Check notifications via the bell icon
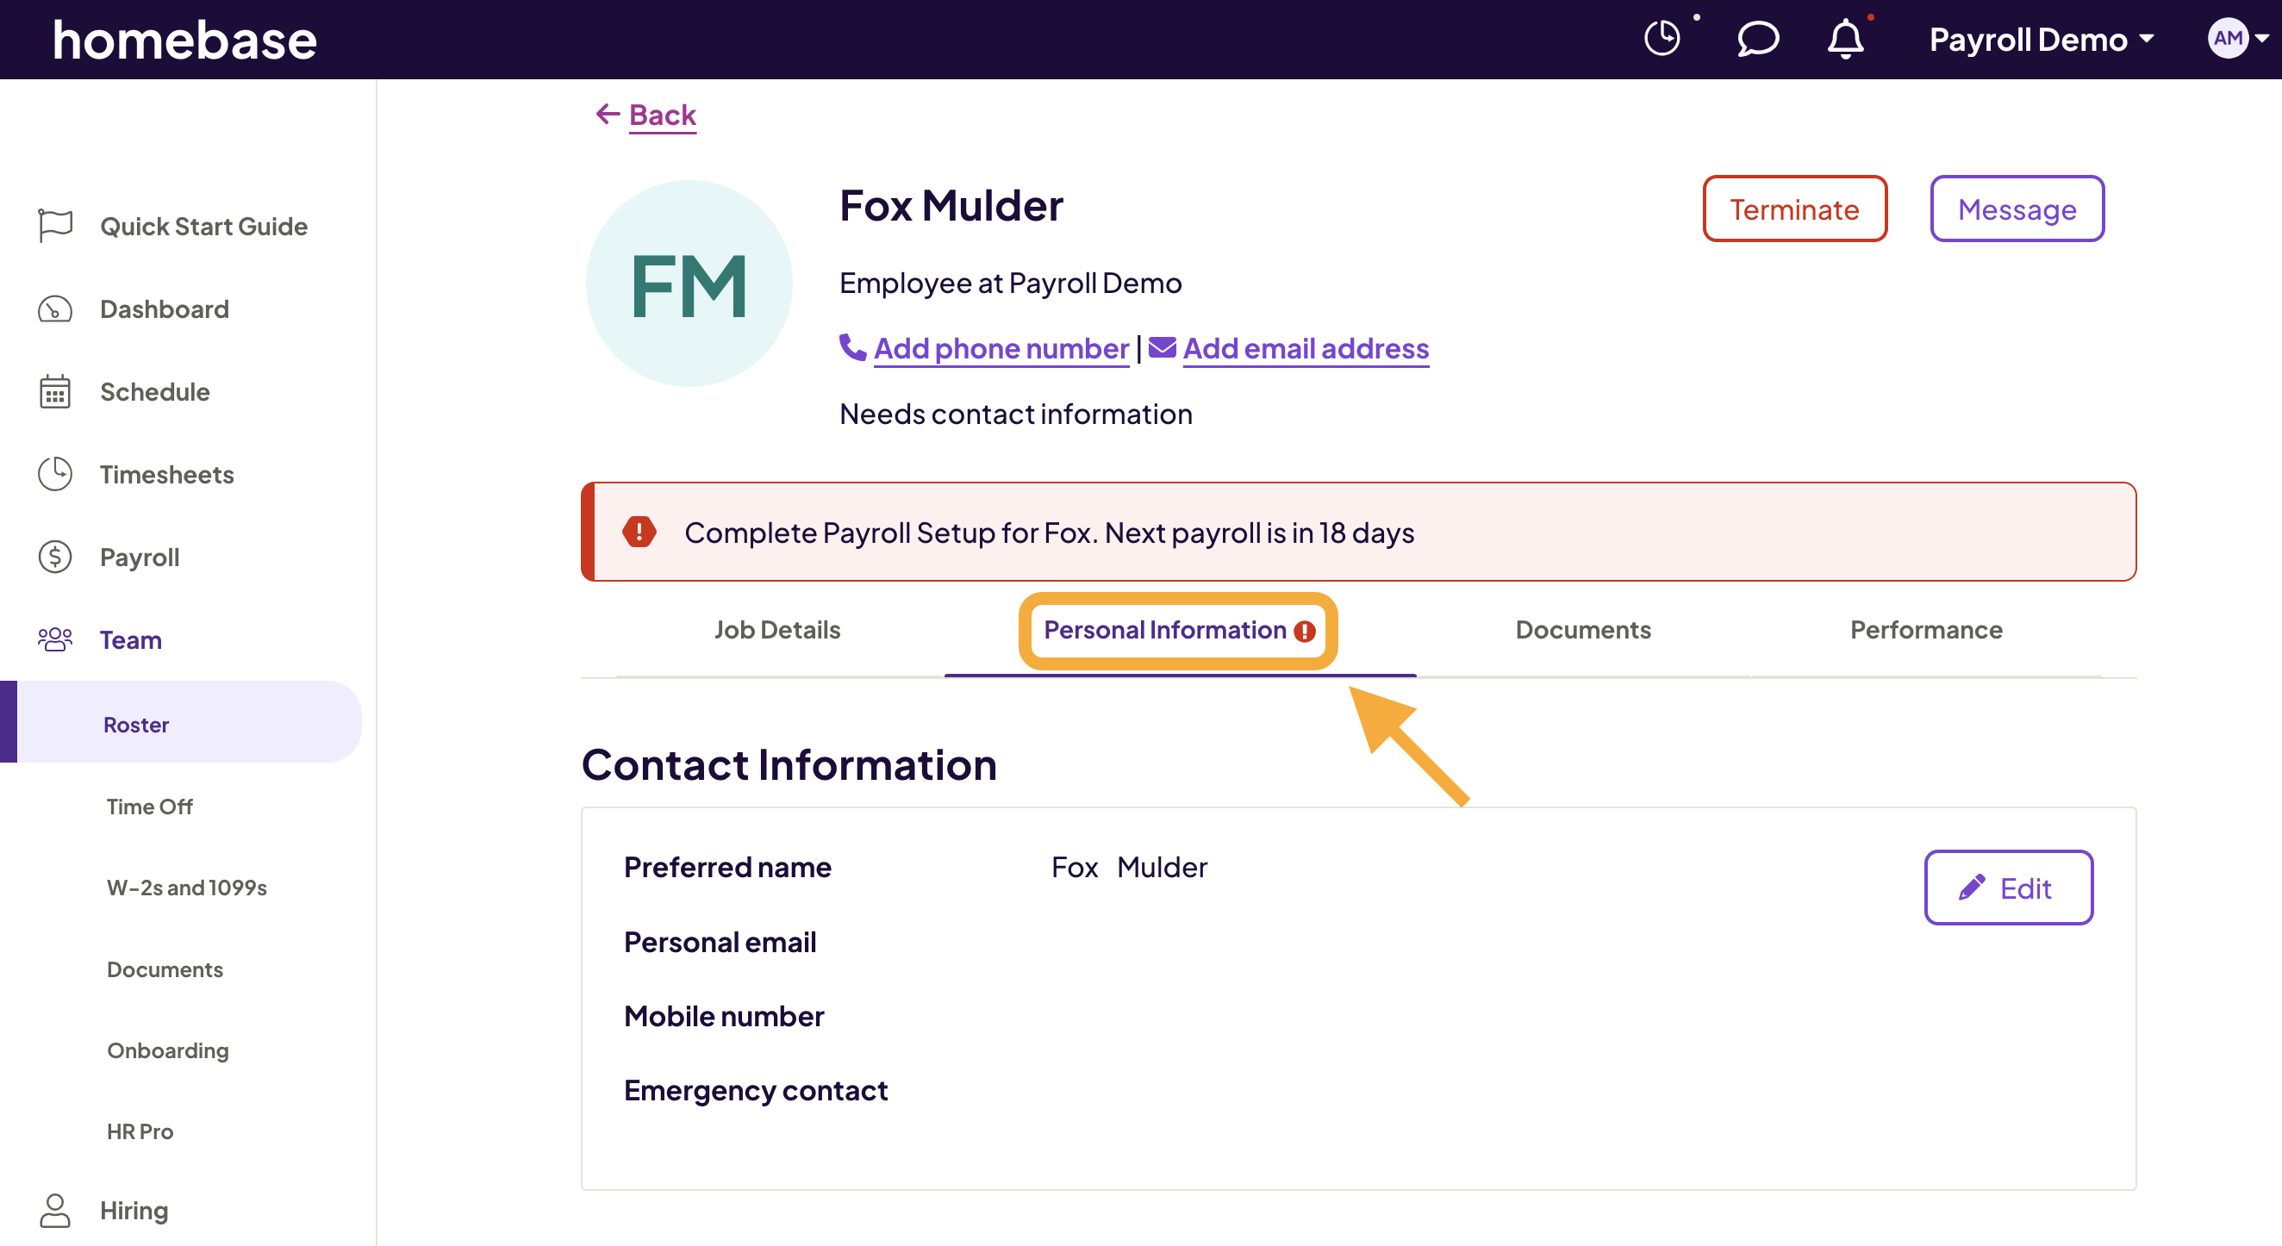The width and height of the screenshot is (2282, 1246). (1846, 38)
